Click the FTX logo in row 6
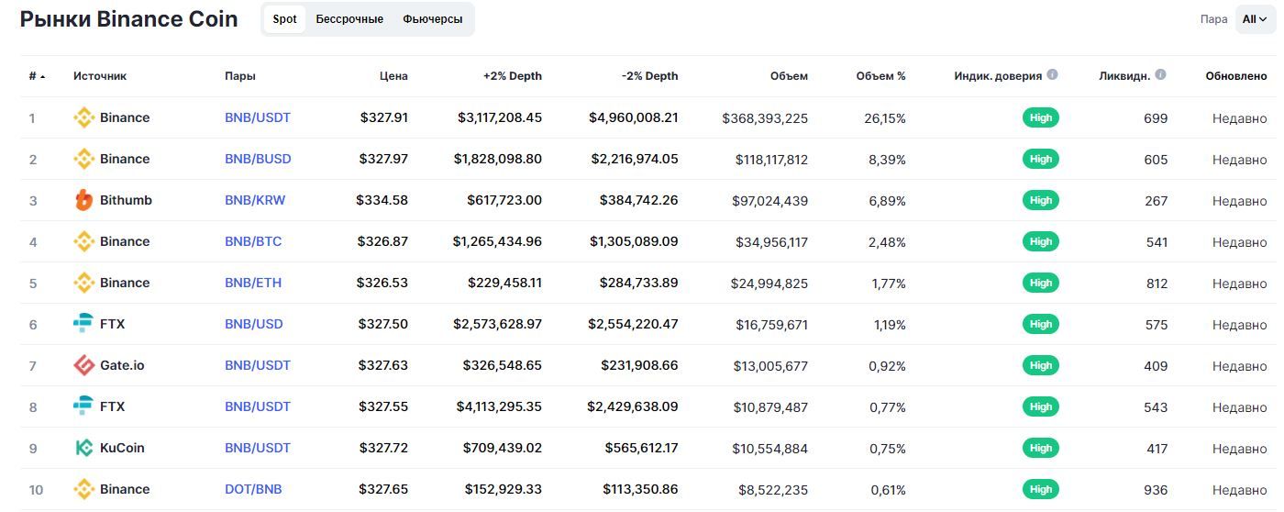 83,324
